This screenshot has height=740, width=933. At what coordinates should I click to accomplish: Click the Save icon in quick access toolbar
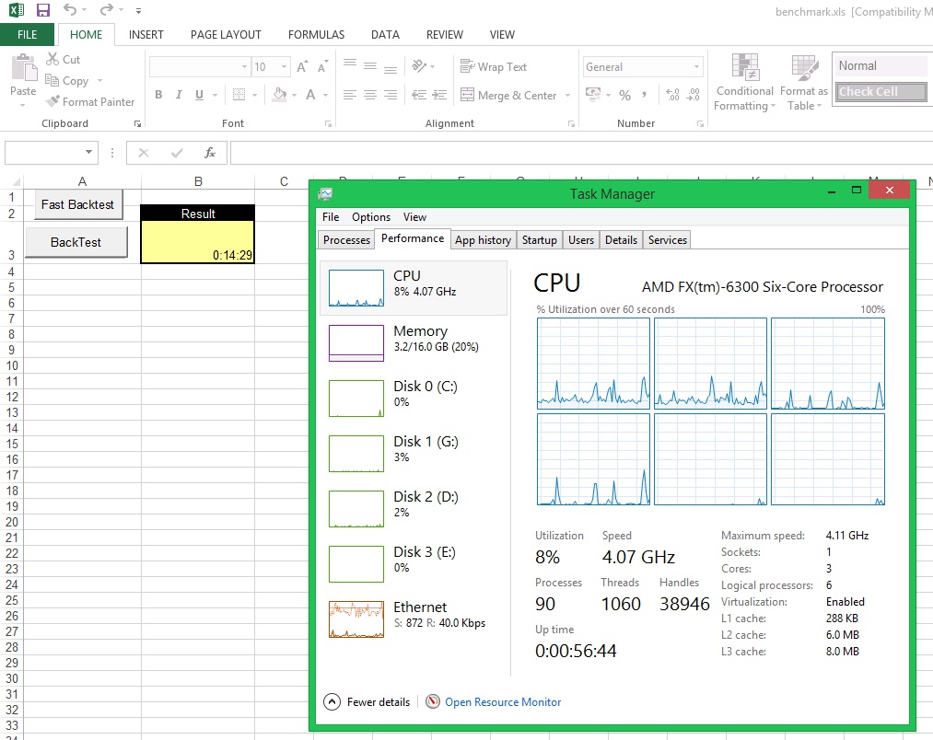(x=42, y=10)
